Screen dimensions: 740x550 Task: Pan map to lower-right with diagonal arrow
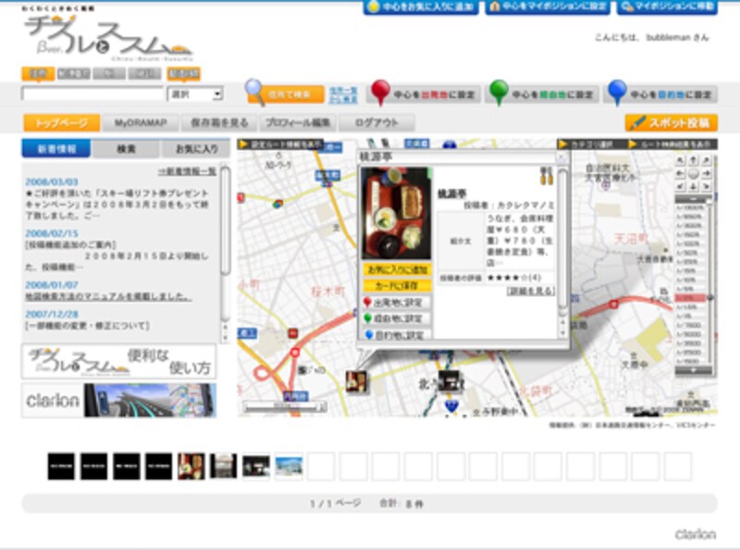pyautogui.click(x=706, y=186)
